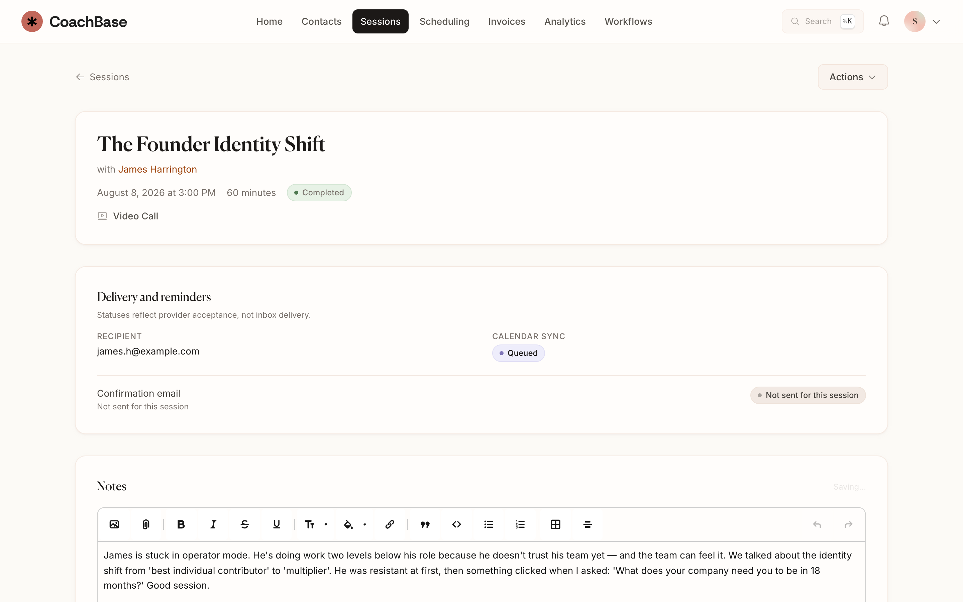Viewport: 963px width, 602px height.
Task: Select the Sessions tab
Action: point(381,21)
